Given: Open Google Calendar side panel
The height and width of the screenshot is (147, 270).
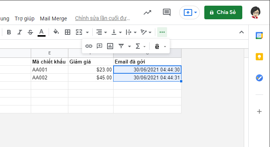Looking at the screenshot, I should point(259,36).
